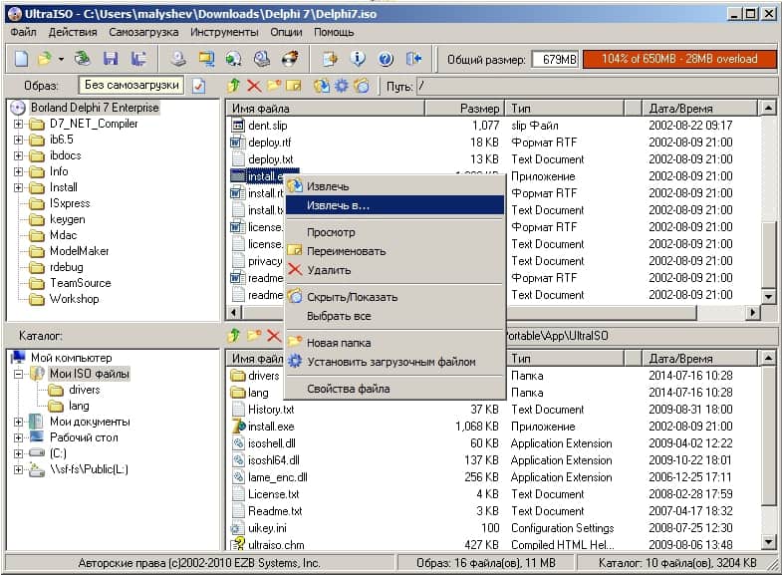Open the dropdown arrow beside Open icon
Image resolution: width=782 pixels, height=575 pixels.
61,60
